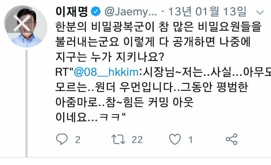Like the tweet with the heart icon
Image resolution: width=271 pixels, height=165 pixels.
coord(175,139)
